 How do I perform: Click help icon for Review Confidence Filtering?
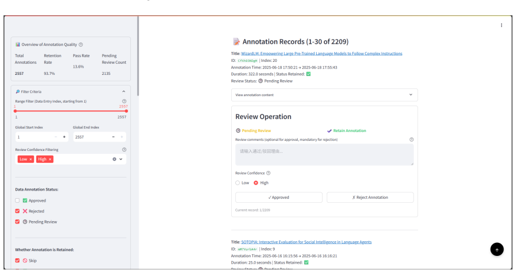click(124, 150)
